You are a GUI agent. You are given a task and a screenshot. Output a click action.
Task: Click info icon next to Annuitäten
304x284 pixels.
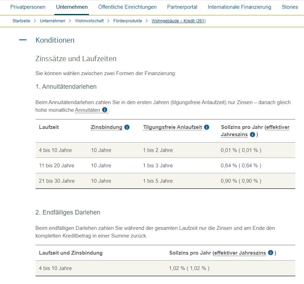(105, 110)
